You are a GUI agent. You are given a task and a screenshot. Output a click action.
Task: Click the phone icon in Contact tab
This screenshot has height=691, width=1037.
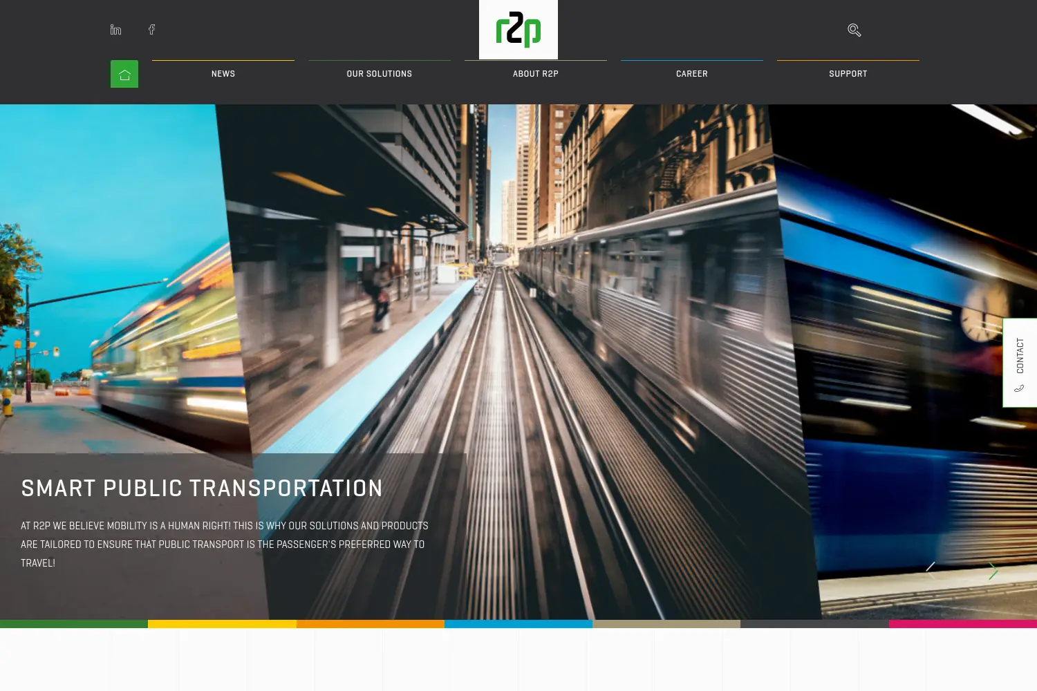(x=1019, y=388)
